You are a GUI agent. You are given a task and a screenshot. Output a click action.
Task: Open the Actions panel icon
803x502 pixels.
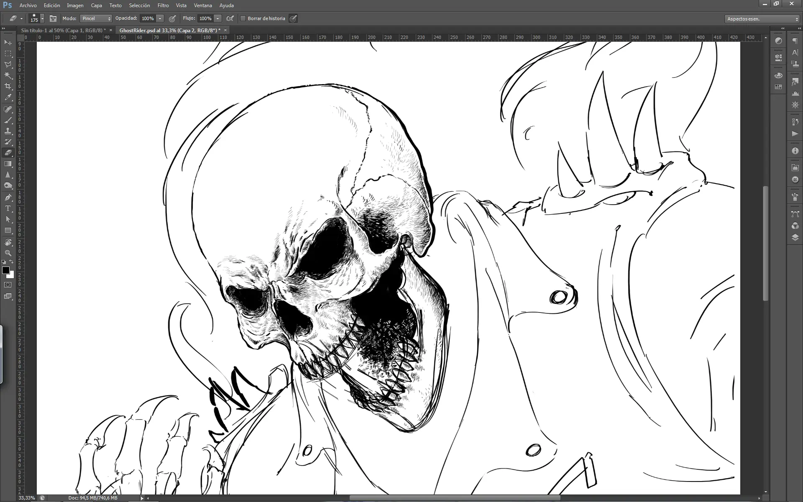[795, 133]
